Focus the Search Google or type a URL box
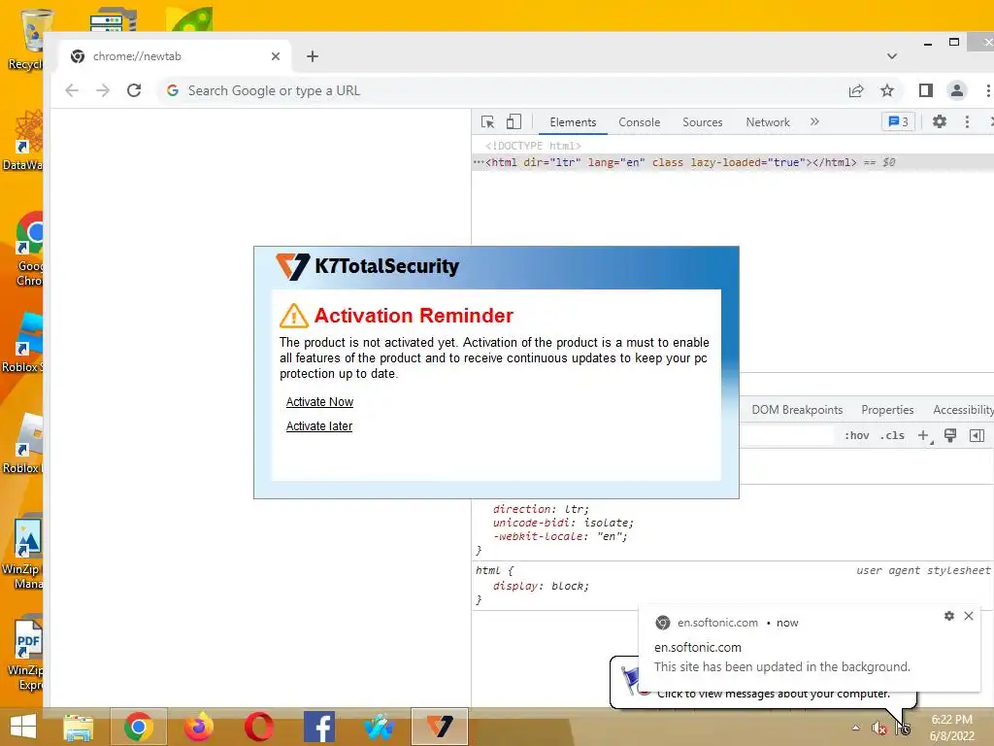 pos(498,90)
